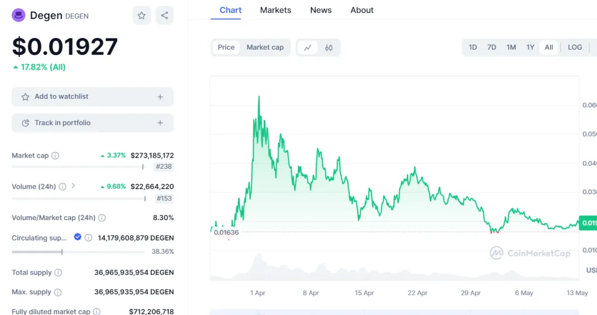Click the share icon
The height and width of the screenshot is (315, 597).
[165, 15]
